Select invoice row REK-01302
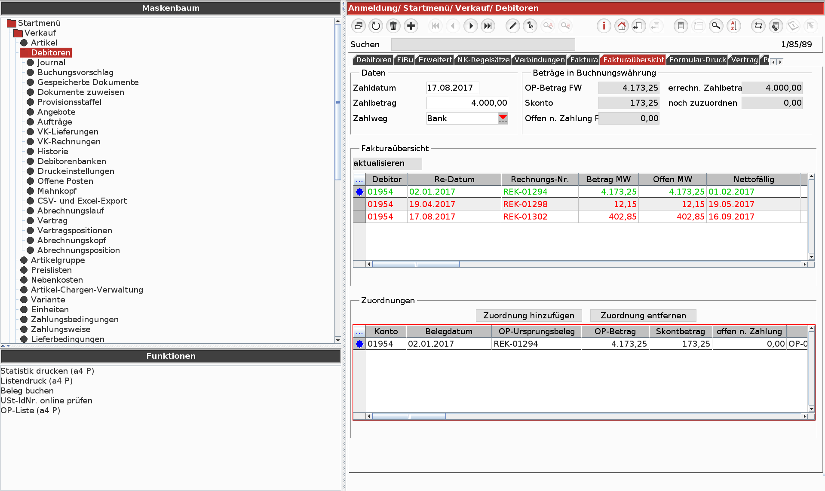 click(x=580, y=217)
